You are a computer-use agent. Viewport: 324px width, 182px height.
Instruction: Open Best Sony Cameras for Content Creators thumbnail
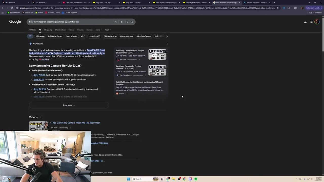[157, 70]
